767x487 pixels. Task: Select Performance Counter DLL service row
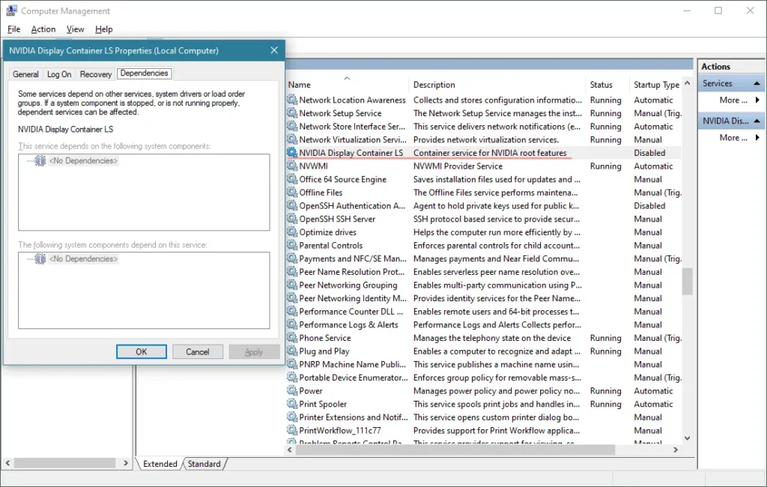(x=485, y=311)
